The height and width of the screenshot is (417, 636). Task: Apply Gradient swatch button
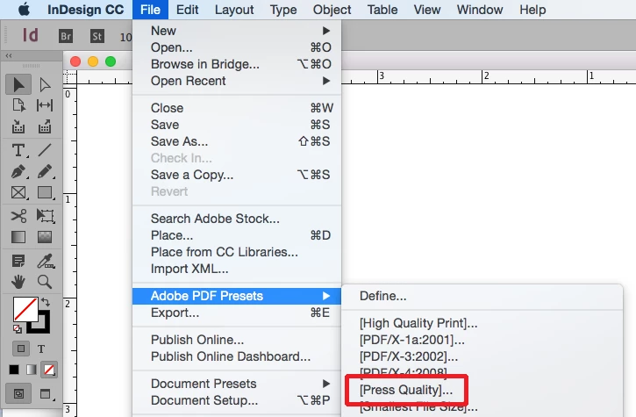click(32, 370)
